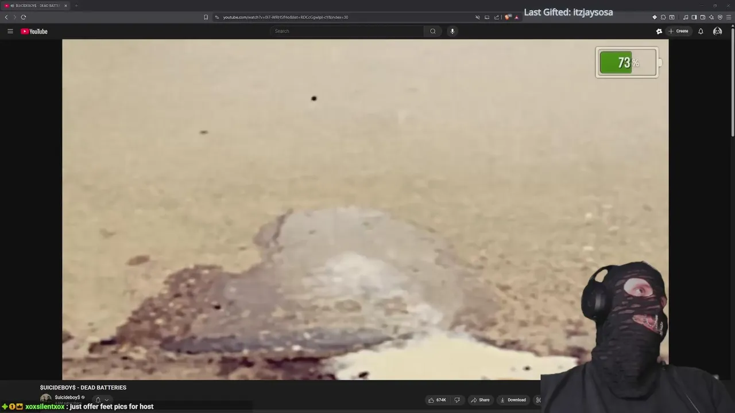The height and width of the screenshot is (413, 735).
Task: Share page with address bar share icon
Action: pyautogui.click(x=497, y=17)
